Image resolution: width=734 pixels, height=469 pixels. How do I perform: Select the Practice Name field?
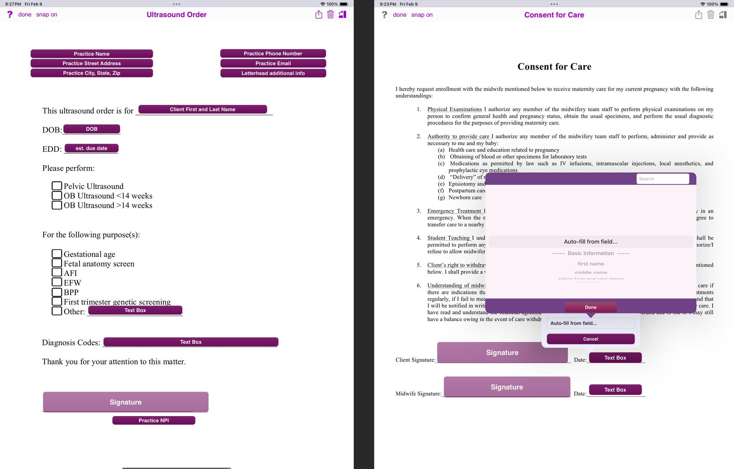point(92,54)
